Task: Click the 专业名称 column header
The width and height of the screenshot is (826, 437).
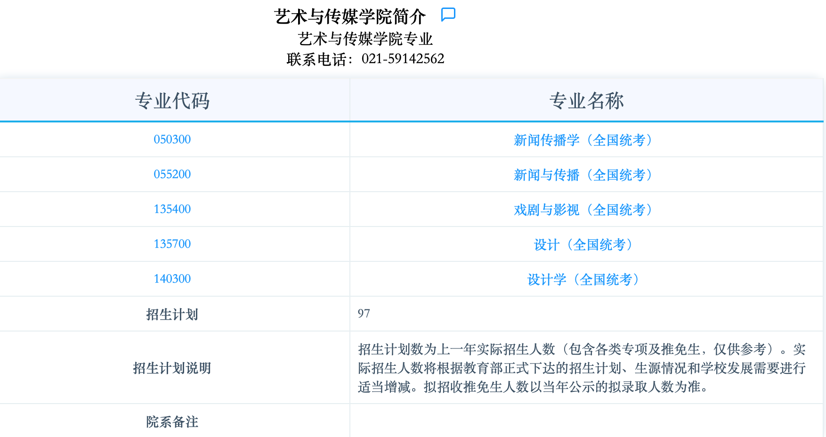Action: coord(586,101)
